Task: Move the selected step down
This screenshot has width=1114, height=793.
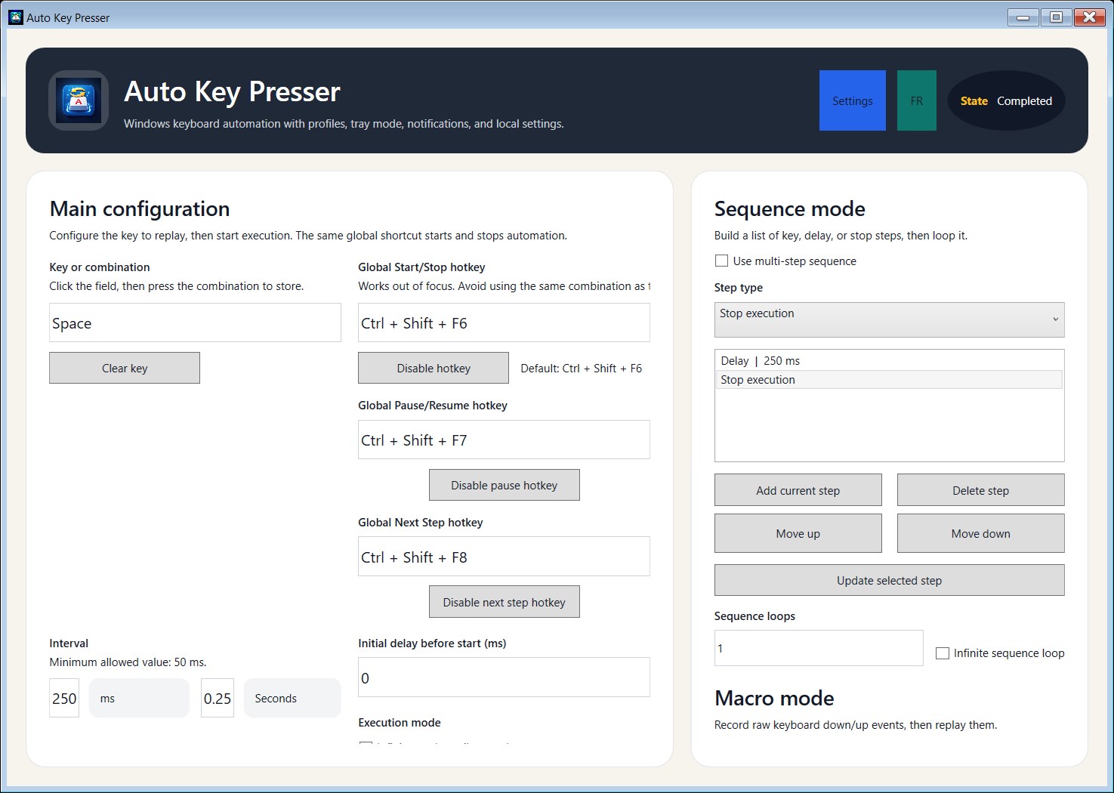Action: (981, 533)
